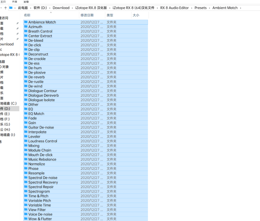
Task: Sort files by the 修改日期 column header
Action: [87, 15]
